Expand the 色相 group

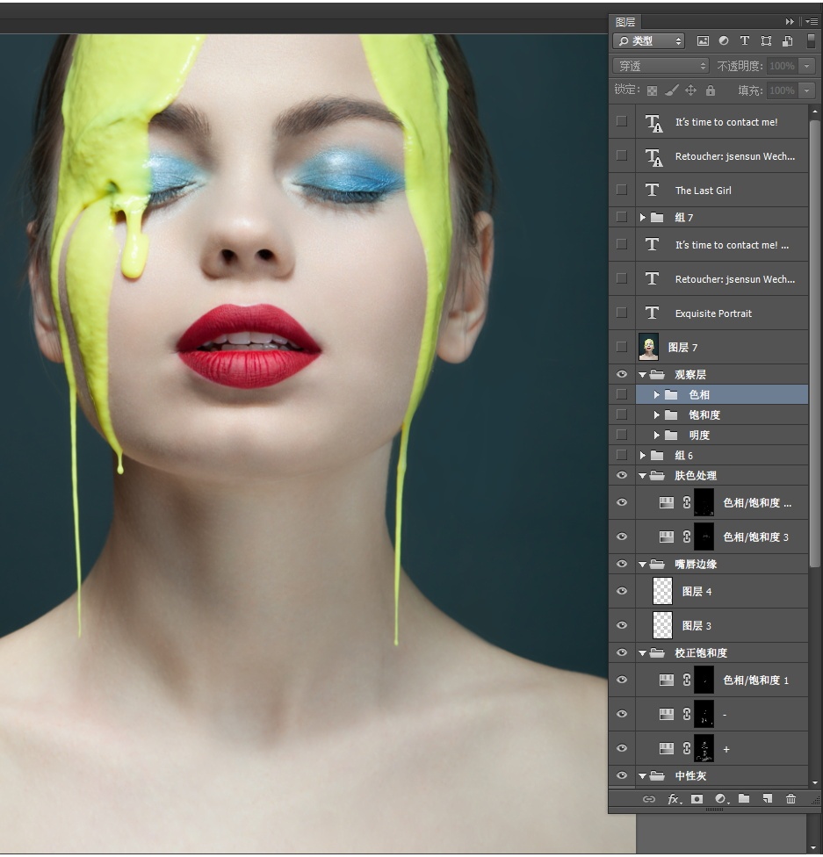pyautogui.click(x=657, y=394)
